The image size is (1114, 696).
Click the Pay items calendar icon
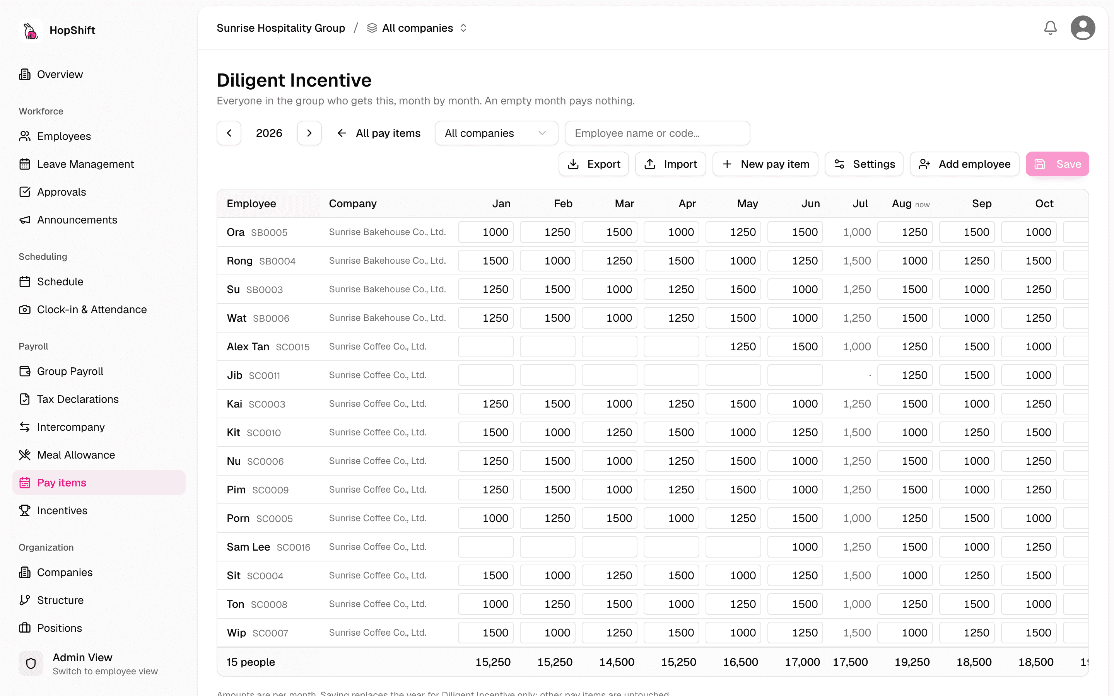25,483
